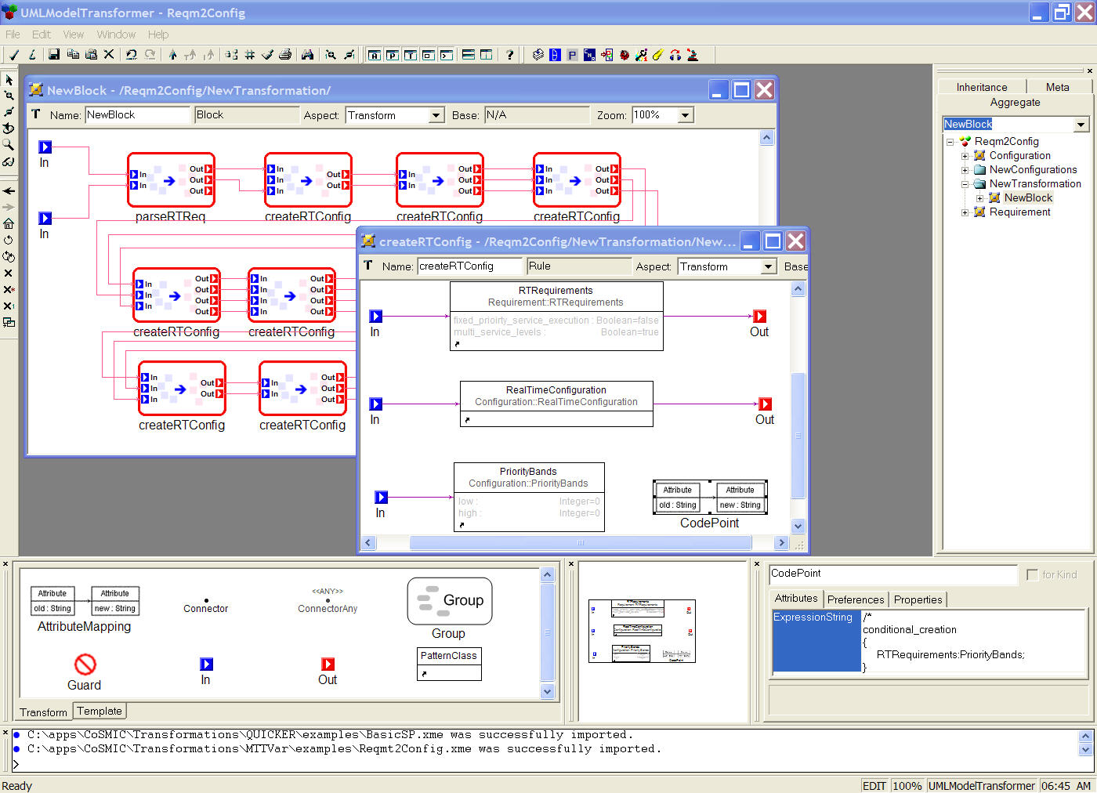The height and width of the screenshot is (793, 1097).
Task: Click the Home icon in left toolbar
Action: point(9,224)
